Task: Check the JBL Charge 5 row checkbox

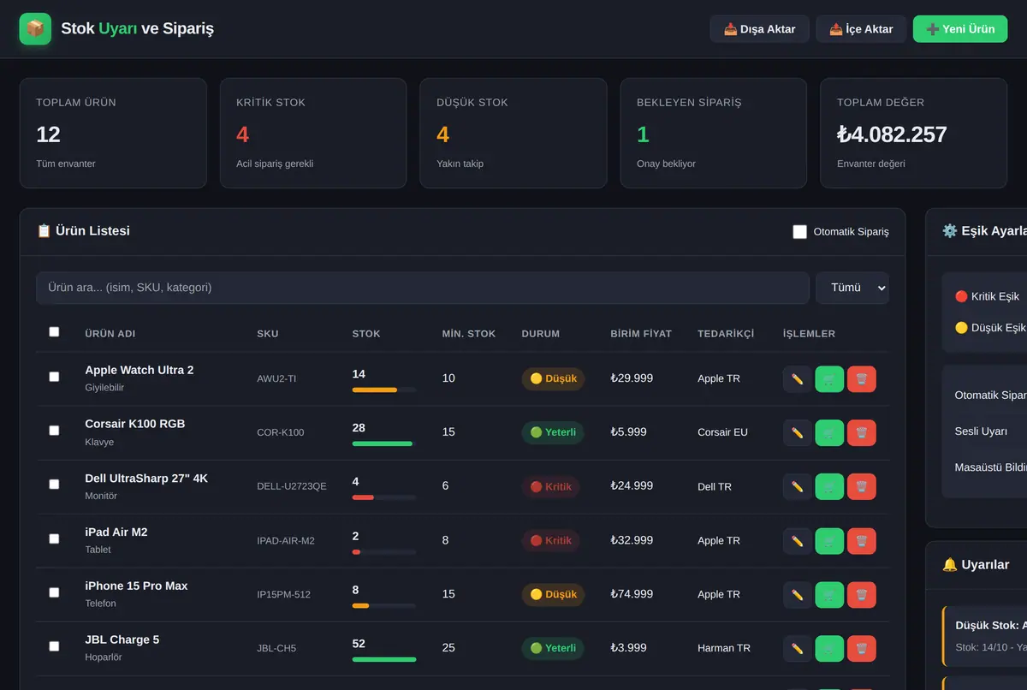Action: pyautogui.click(x=54, y=646)
